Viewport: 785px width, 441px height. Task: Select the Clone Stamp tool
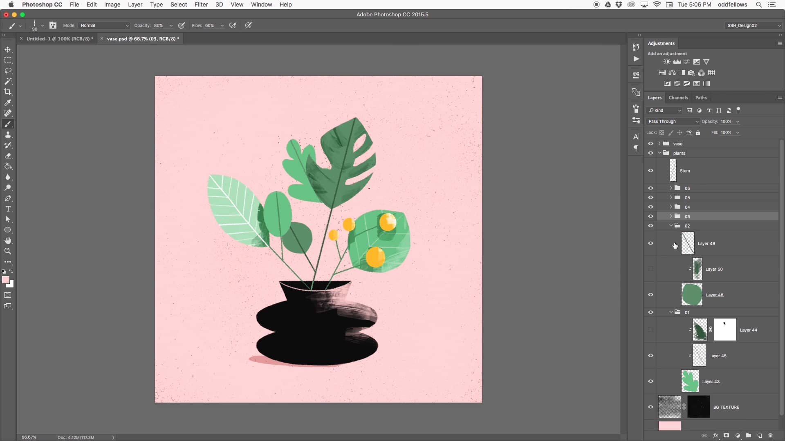tap(8, 135)
